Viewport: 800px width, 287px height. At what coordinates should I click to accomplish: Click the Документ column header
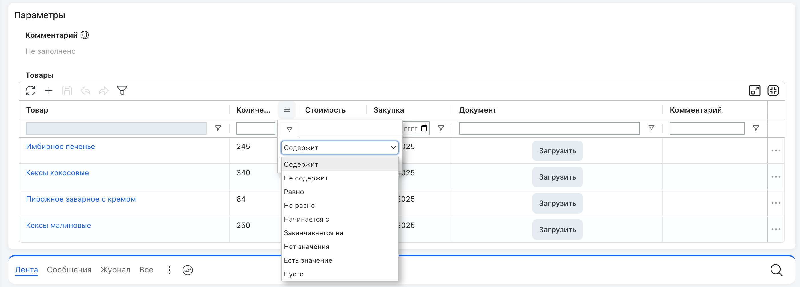pyautogui.click(x=478, y=110)
